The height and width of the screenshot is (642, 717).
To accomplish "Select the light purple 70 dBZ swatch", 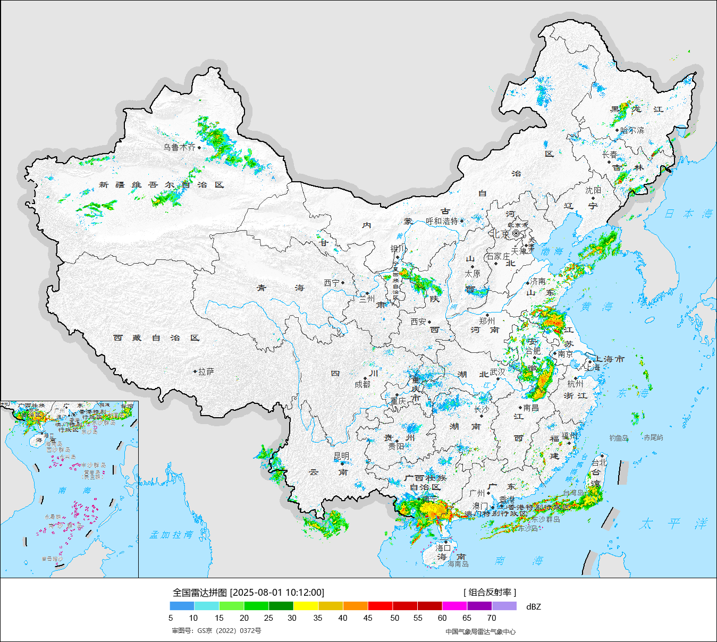I will 504,606.
